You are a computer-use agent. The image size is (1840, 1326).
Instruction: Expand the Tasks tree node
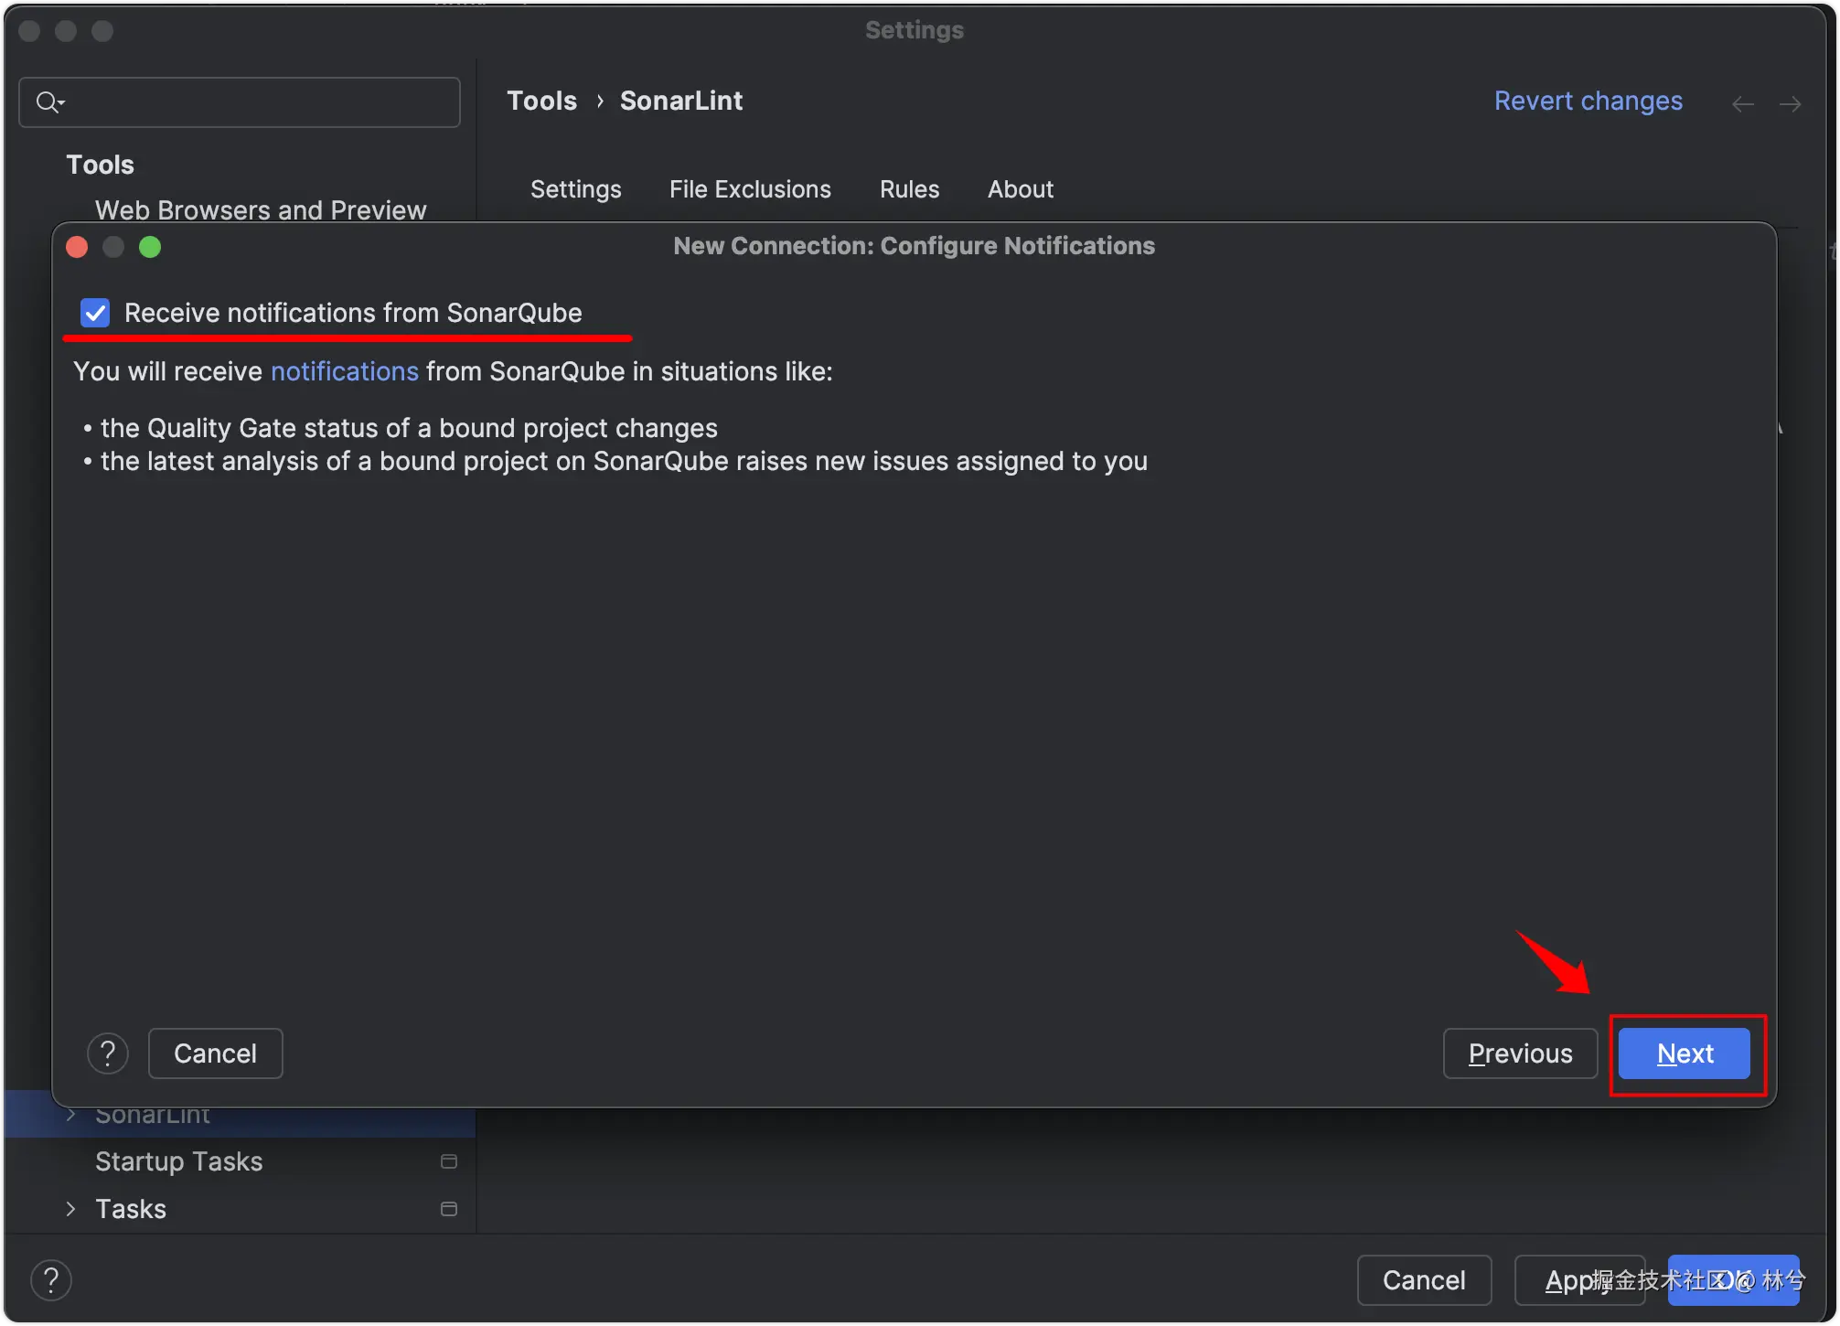point(71,1209)
